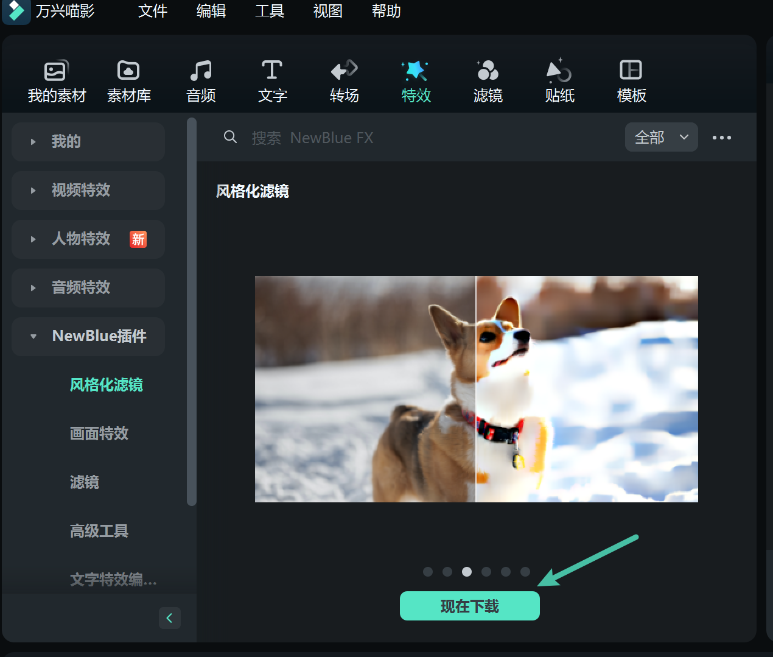773x657 pixels.
Task: Open the 贴纸 stickers panel
Action: [x=559, y=80]
